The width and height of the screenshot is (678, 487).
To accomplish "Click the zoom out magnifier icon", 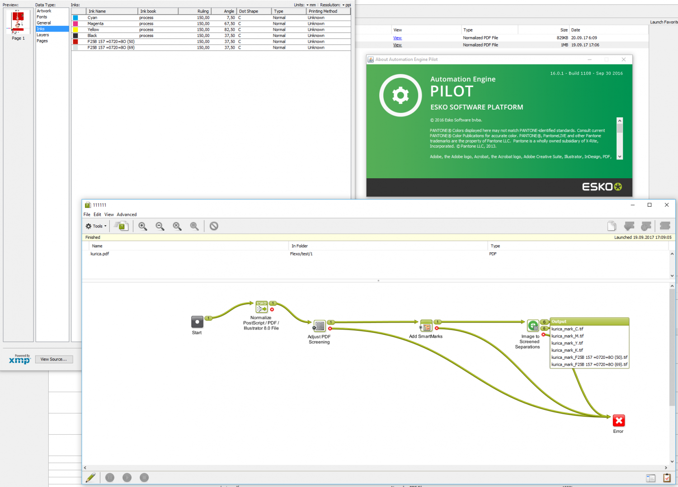I will [160, 226].
